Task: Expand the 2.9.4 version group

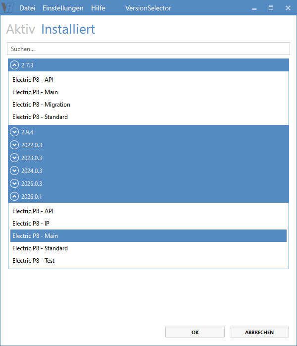Action: coord(14,132)
